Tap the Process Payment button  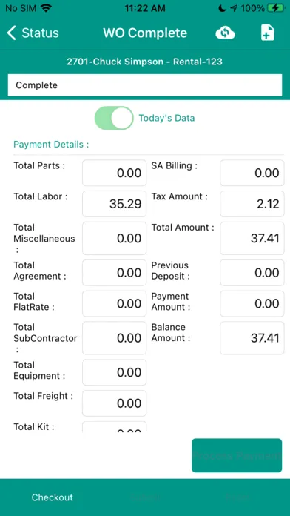237,455
